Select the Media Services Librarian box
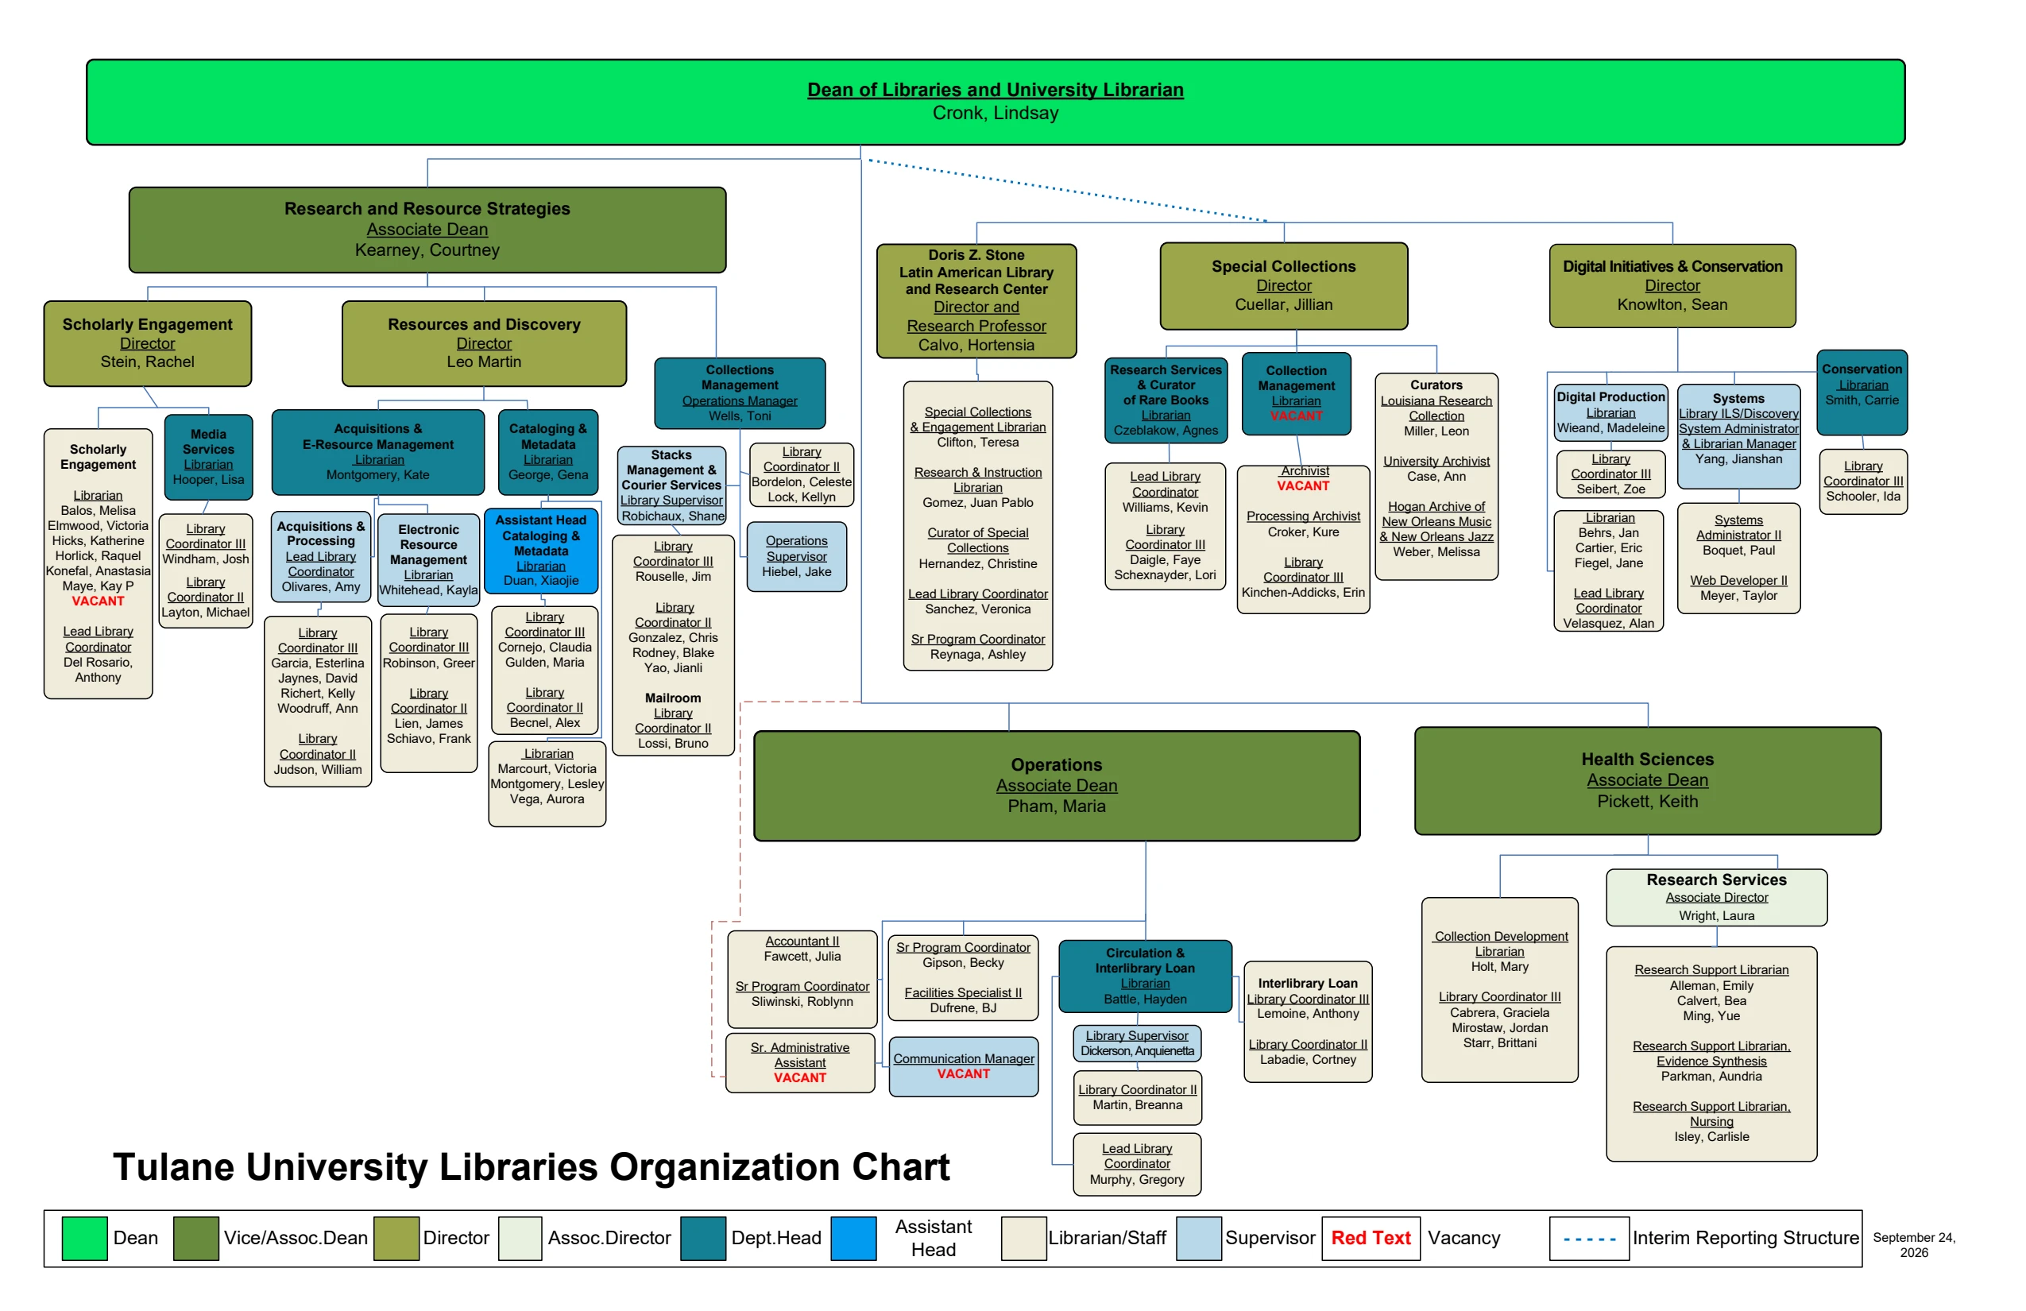This screenshot has width=2026, height=1311. click(x=208, y=457)
